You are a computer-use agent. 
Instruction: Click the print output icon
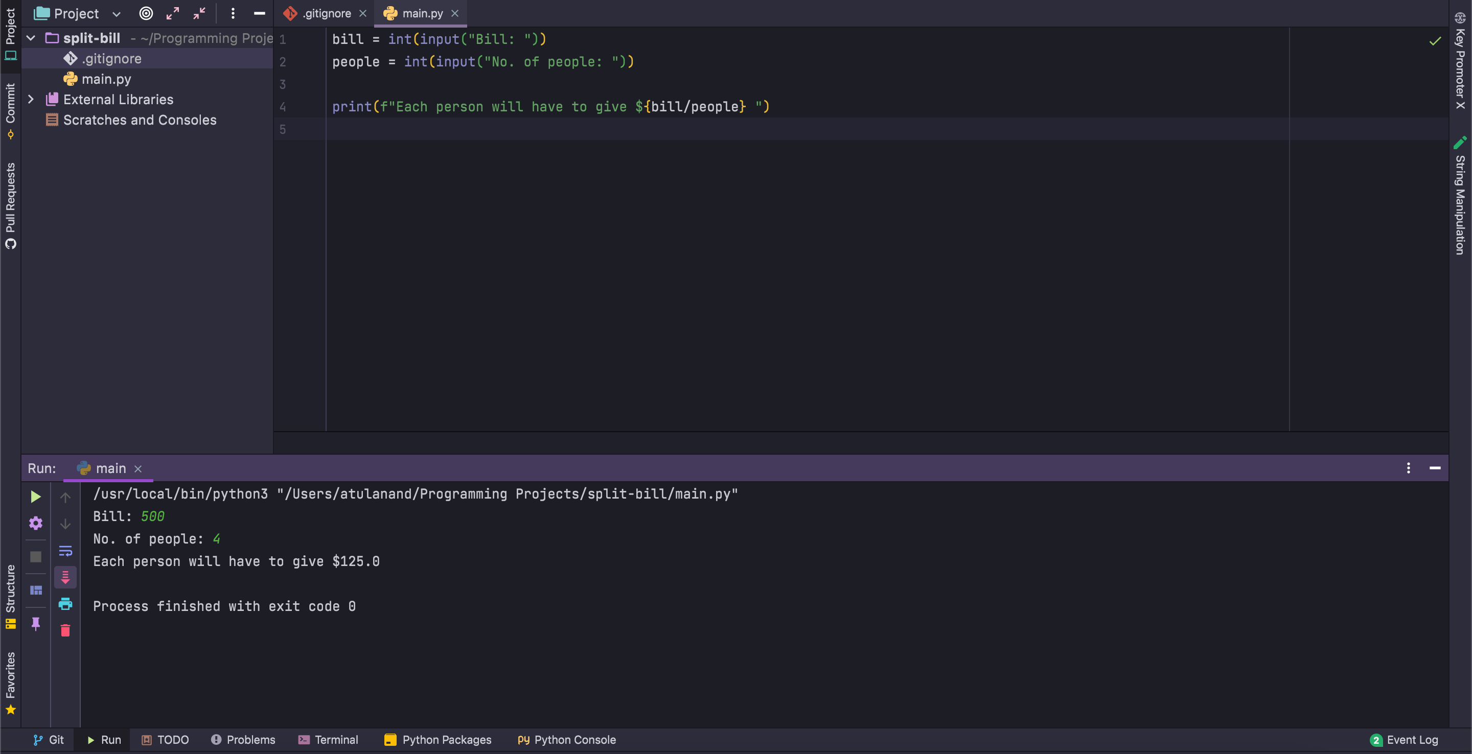click(x=65, y=603)
